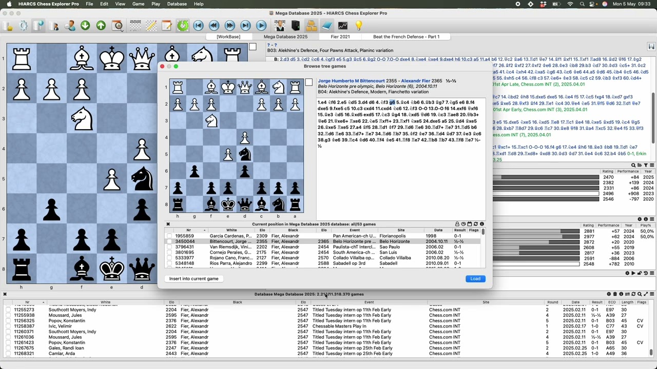
Task: Click the blue Load button
Action: 475,279
